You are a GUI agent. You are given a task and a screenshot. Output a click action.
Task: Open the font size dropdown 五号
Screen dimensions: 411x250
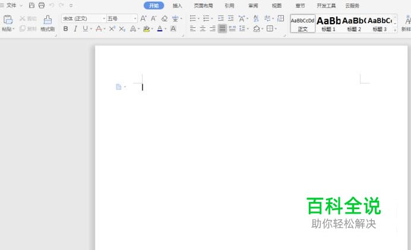121,18
